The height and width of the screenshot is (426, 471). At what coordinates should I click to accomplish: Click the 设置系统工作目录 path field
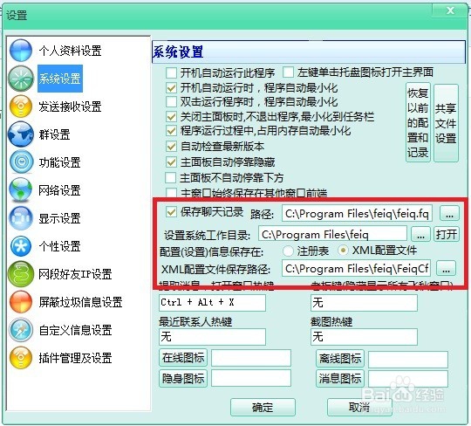pos(332,234)
